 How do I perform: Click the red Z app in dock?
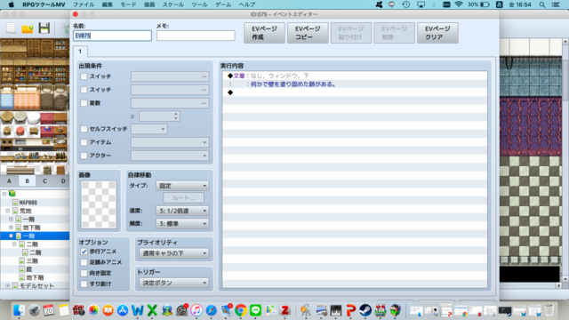tap(285, 310)
